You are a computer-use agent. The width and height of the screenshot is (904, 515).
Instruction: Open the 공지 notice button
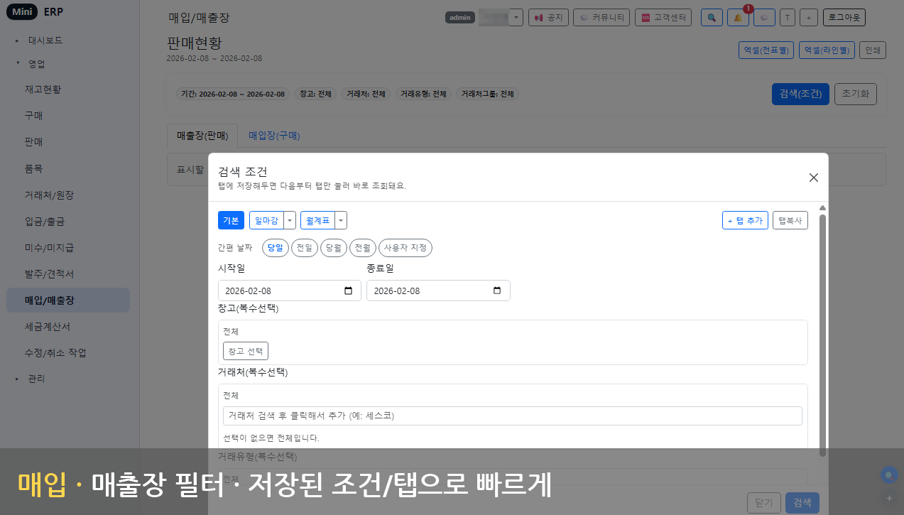point(549,18)
